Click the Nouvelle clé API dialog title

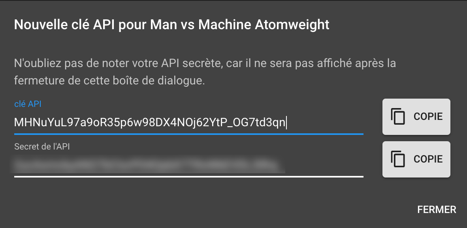pyautogui.click(x=171, y=25)
